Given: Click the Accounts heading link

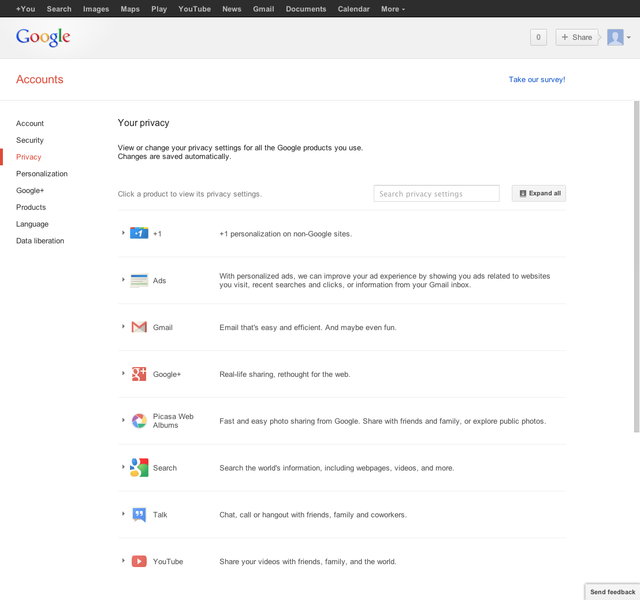Looking at the screenshot, I should click(x=40, y=79).
